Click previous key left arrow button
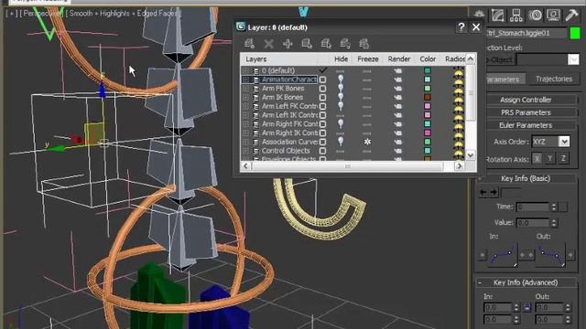Image resolution: width=586 pixels, height=329 pixels. point(483,192)
